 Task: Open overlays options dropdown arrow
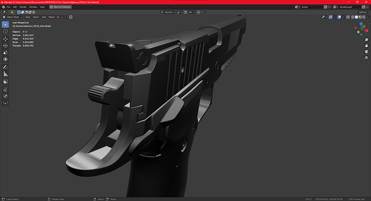(343, 17)
